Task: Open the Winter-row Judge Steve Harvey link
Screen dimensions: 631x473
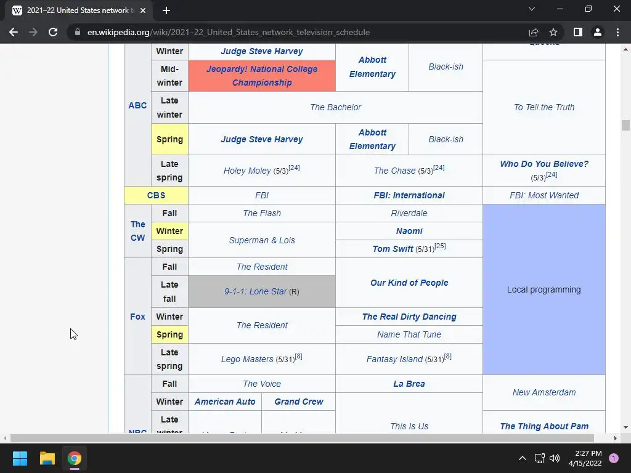Action: point(261,51)
